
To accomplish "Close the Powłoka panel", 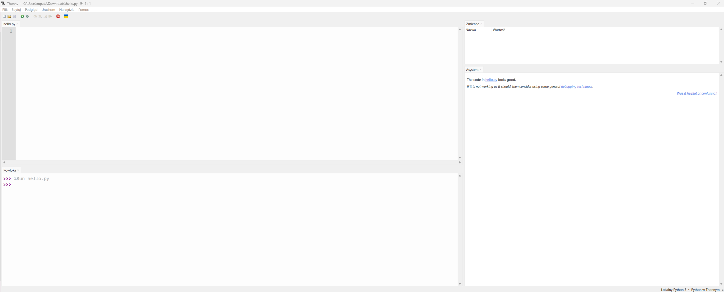I will [x=18, y=170].
